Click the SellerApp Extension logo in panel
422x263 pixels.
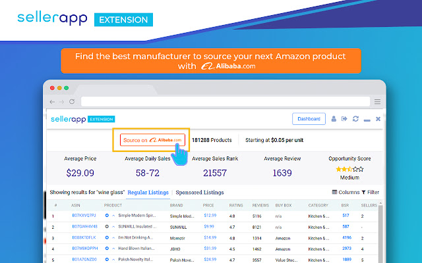pos(83,119)
